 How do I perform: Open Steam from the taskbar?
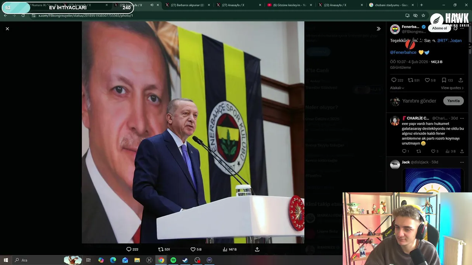(185, 260)
